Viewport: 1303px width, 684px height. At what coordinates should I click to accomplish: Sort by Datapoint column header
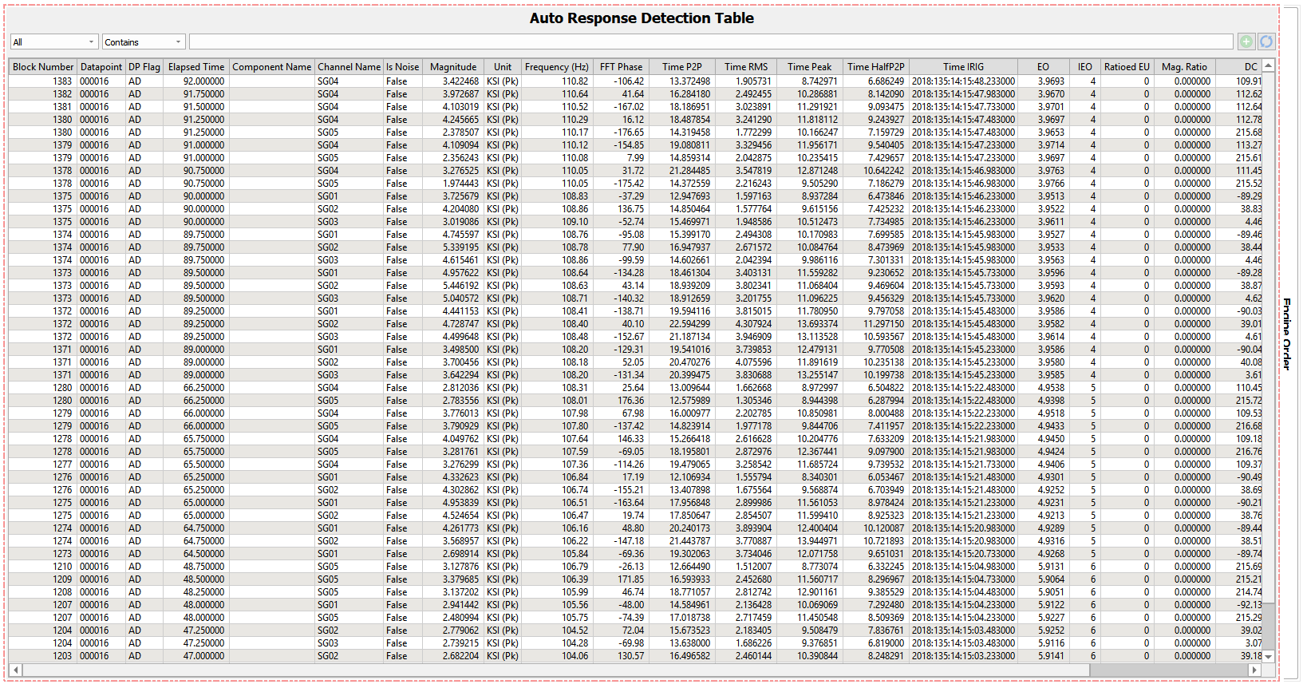tap(101, 67)
